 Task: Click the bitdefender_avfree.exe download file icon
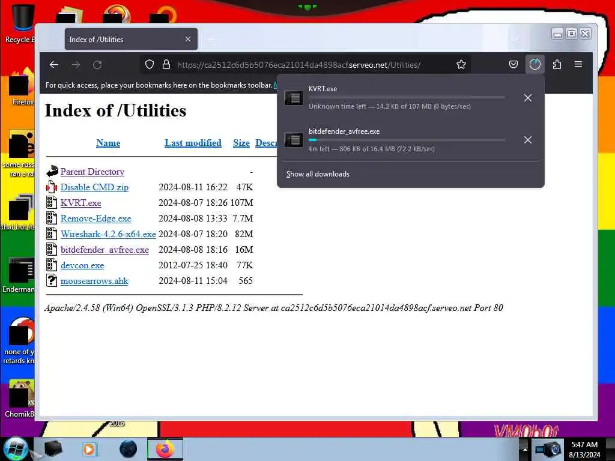click(294, 140)
